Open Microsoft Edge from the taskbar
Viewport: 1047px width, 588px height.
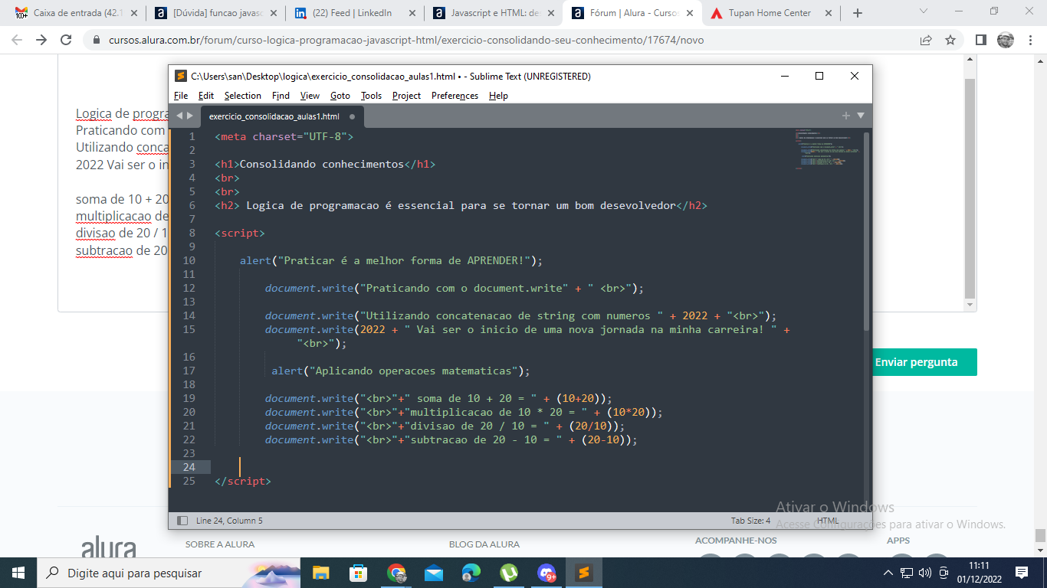click(471, 573)
